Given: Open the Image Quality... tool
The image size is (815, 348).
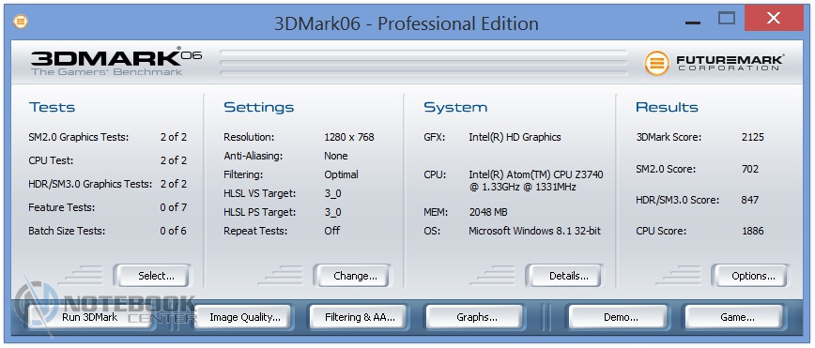Looking at the screenshot, I should click(245, 317).
